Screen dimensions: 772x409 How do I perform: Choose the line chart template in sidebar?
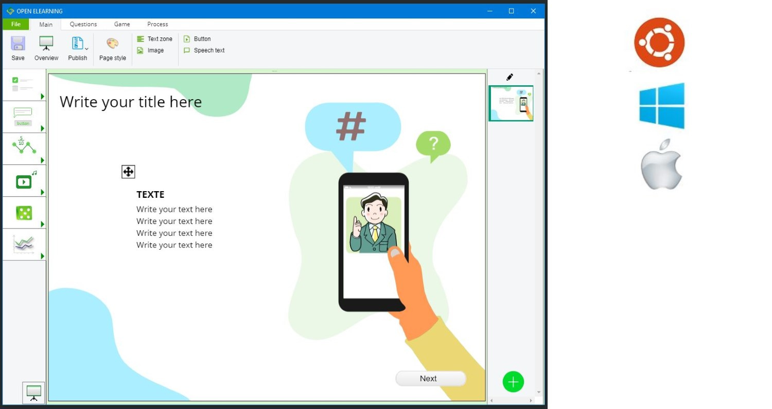pyautogui.click(x=24, y=245)
